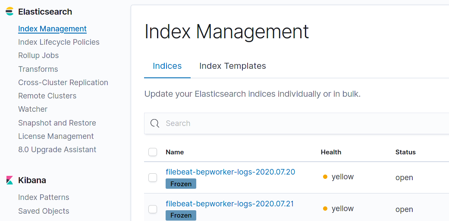Click the search magnifier icon
This screenshot has width=449, height=221.
click(x=155, y=123)
